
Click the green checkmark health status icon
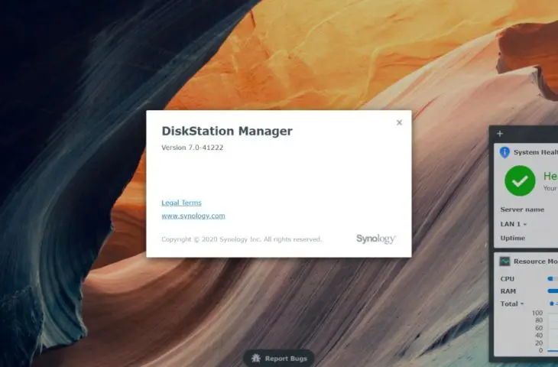tap(520, 181)
